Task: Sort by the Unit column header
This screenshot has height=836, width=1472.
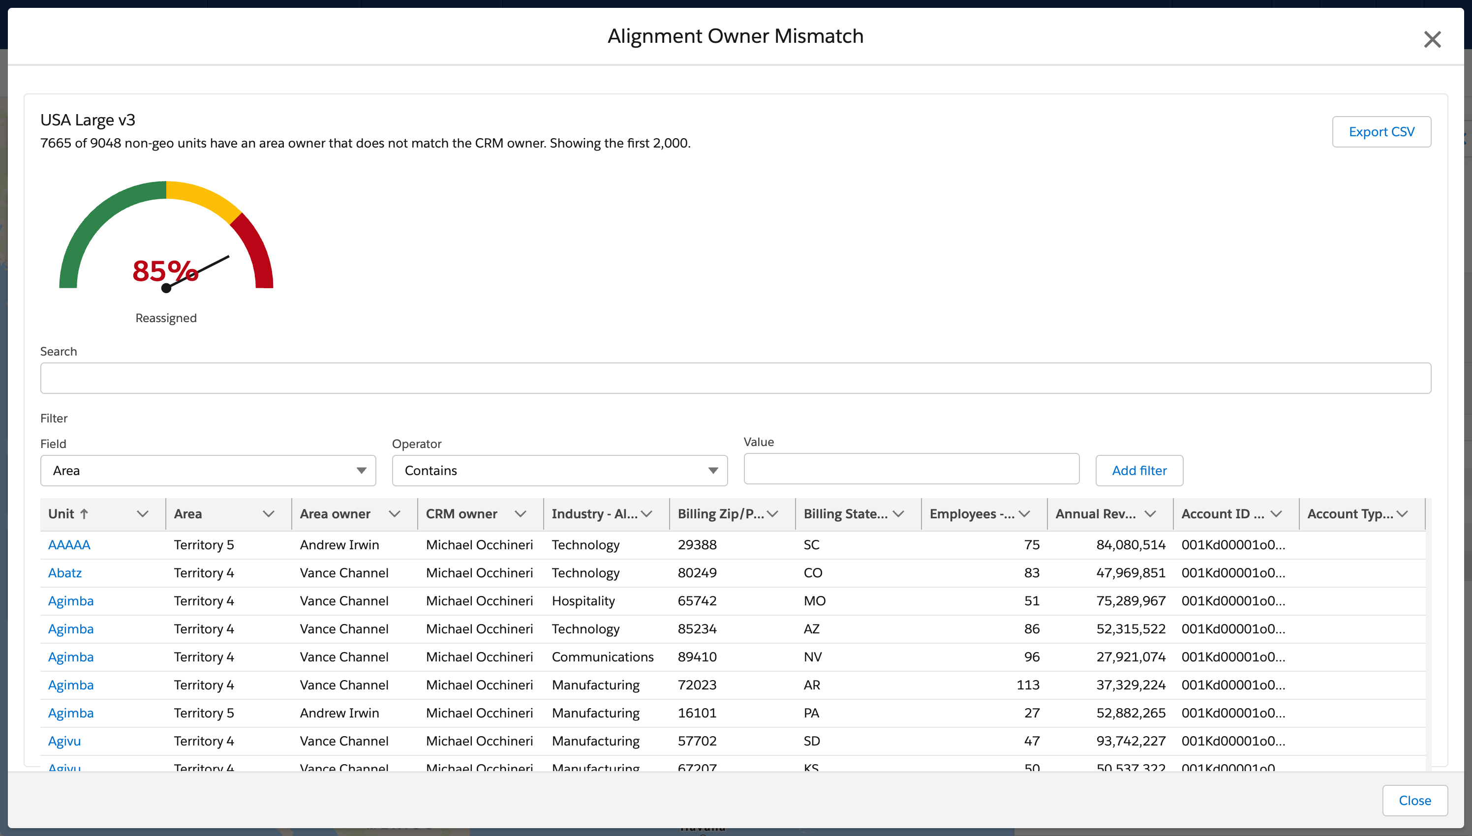Action: 61,514
